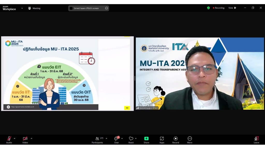
Task: Expand audio options chevron
Action: pos(14,138)
